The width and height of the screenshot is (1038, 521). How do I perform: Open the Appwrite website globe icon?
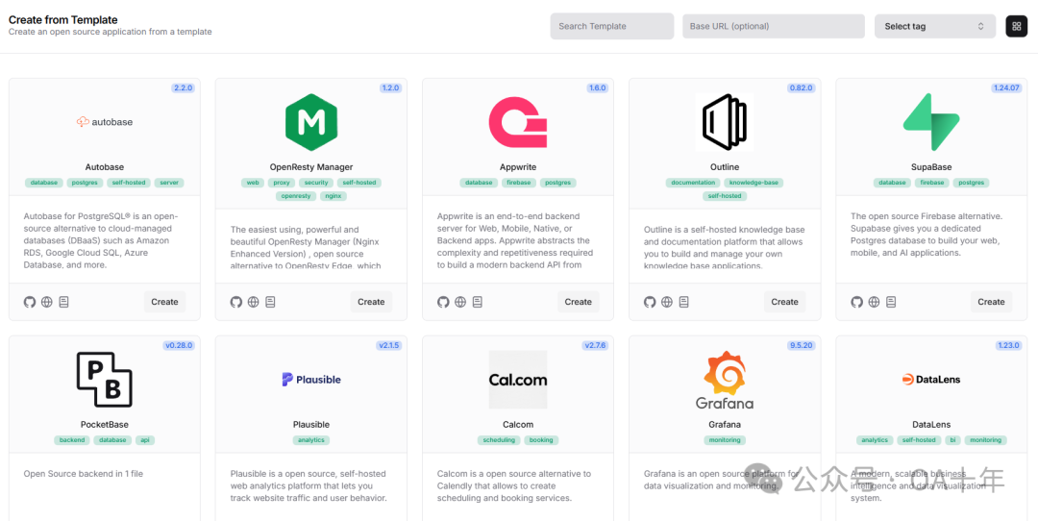(460, 302)
